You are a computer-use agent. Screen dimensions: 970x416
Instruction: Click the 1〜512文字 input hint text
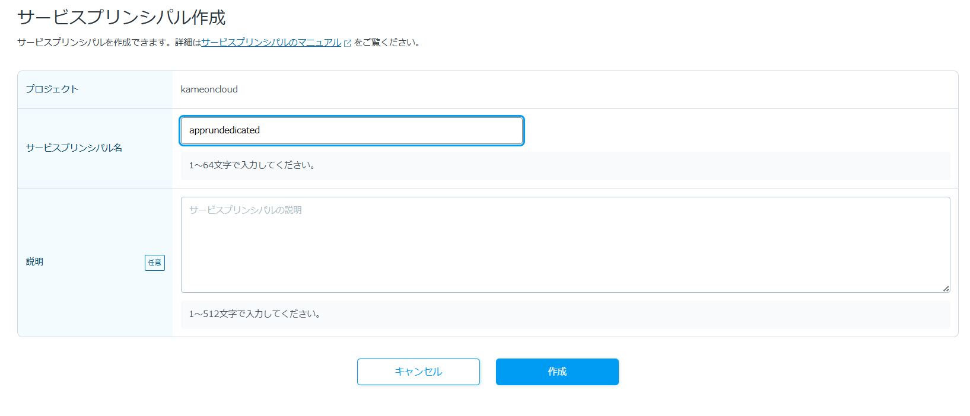click(255, 314)
